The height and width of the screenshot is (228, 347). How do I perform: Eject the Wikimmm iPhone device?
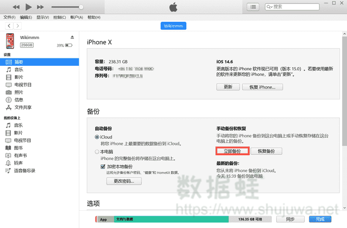[x=72, y=38]
